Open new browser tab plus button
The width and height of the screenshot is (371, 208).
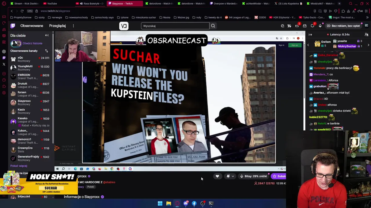(x=339, y=3)
